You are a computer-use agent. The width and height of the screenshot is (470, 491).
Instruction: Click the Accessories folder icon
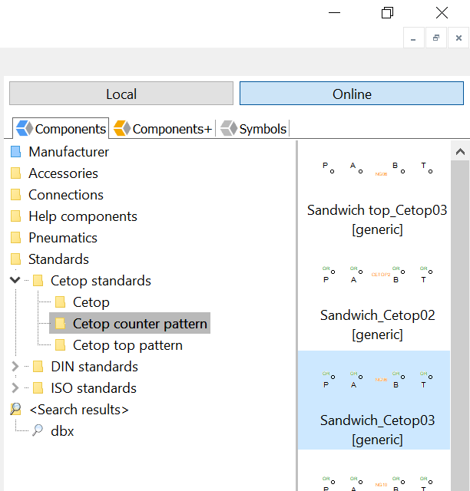click(x=15, y=173)
